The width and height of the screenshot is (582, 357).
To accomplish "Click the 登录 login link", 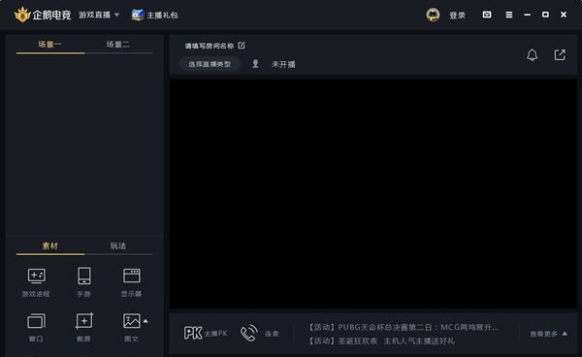I will [457, 16].
